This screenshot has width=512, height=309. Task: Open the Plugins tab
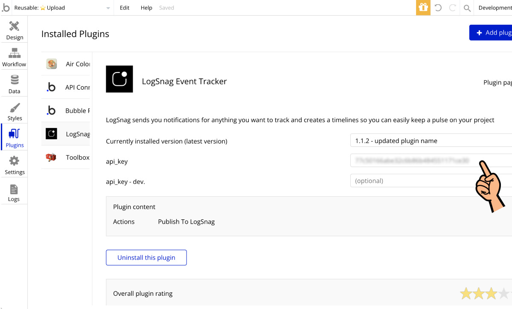pos(14,137)
